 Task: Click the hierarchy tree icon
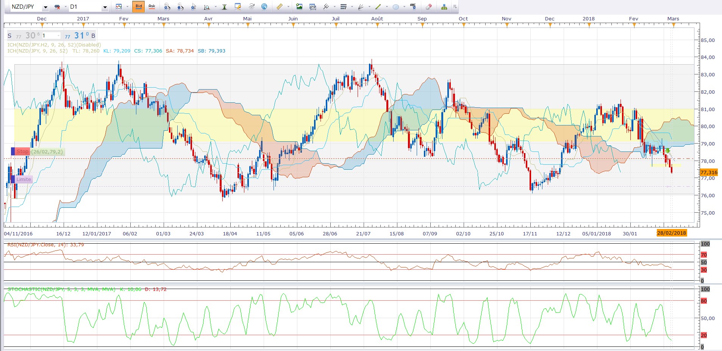coord(444,7)
